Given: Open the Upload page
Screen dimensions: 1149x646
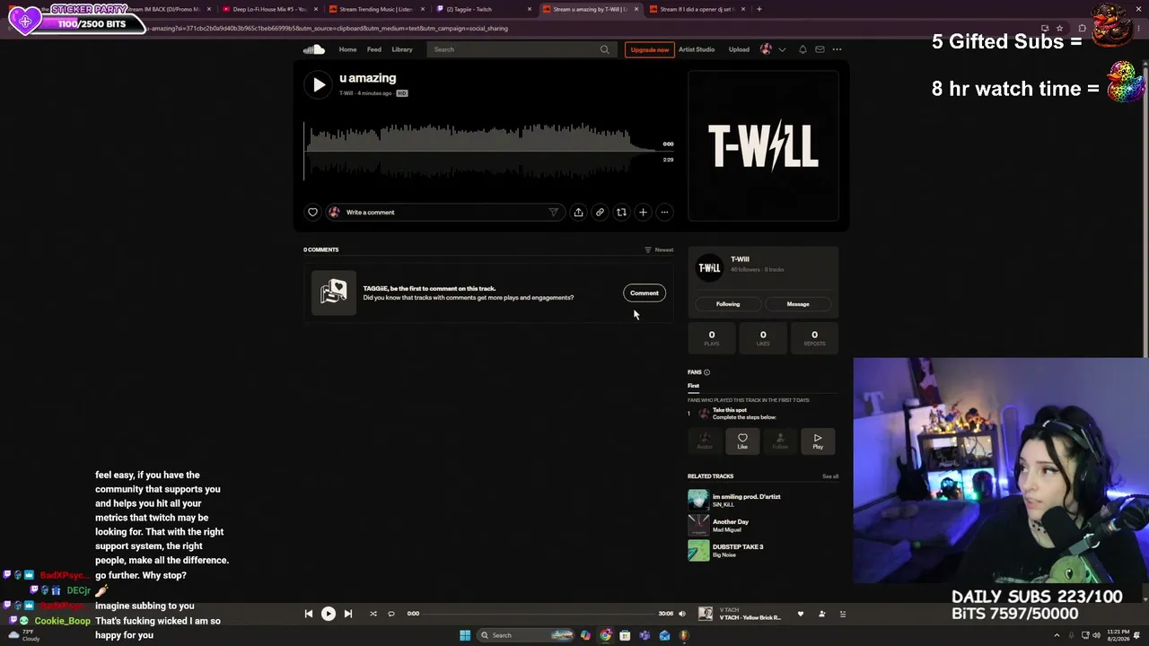Looking at the screenshot, I should click(x=739, y=49).
